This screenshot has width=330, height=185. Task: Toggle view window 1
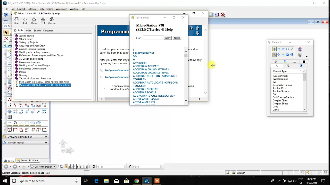pos(66,166)
